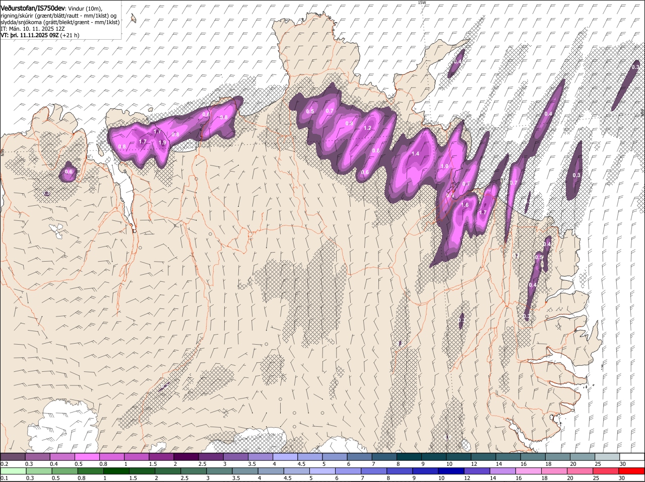
Task: Choose the deep blue 10 swatch in rain scale
Action: click(451, 471)
